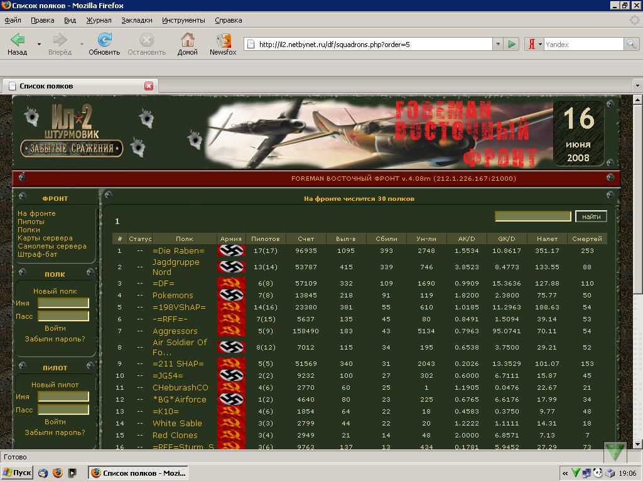Click the green Go arrow beside address bar
643x482 pixels.
(511, 44)
